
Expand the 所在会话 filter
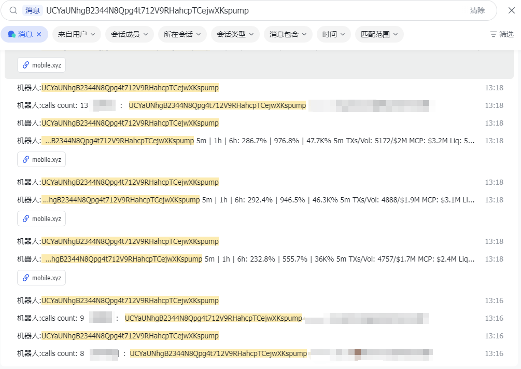pos(182,34)
